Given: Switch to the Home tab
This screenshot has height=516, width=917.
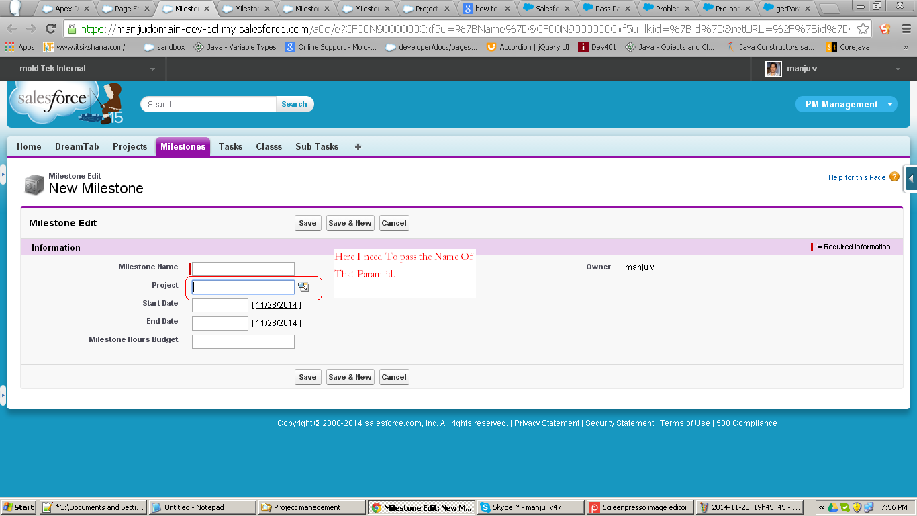Looking at the screenshot, I should tap(29, 146).
